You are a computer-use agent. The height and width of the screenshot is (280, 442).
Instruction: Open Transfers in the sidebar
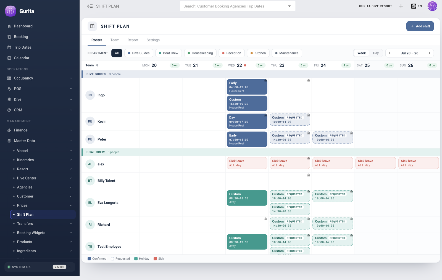(x=43, y=224)
